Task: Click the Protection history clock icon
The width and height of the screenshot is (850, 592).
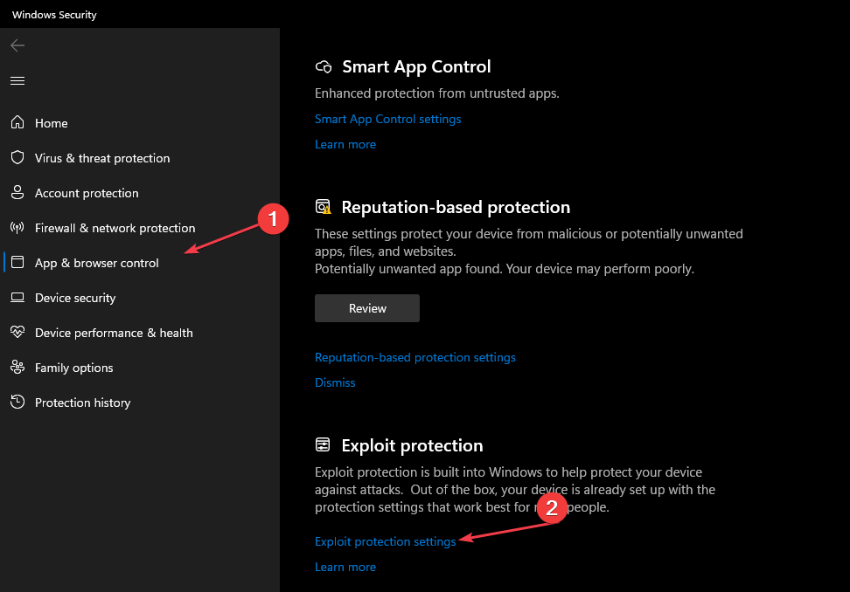Action: pos(17,403)
